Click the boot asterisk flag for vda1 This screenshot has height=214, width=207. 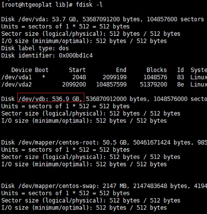tap(44, 77)
